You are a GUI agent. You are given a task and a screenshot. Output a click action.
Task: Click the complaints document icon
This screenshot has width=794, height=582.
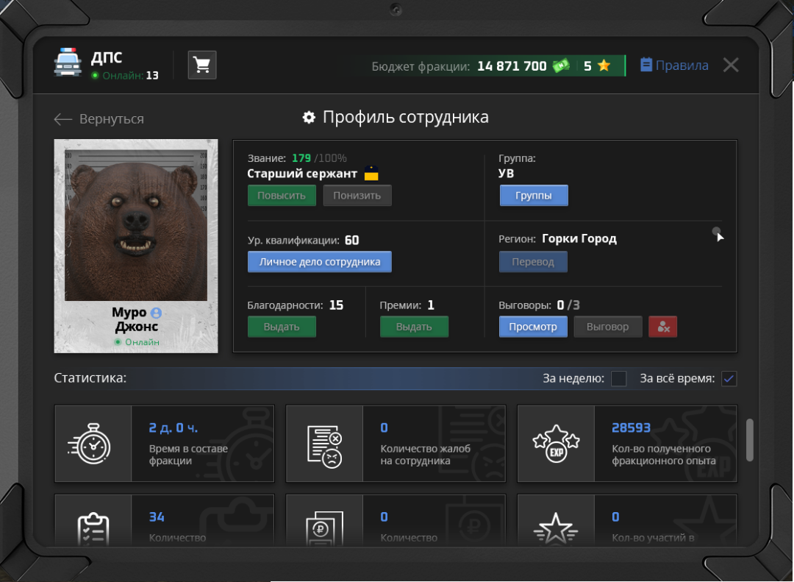[325, 446]
